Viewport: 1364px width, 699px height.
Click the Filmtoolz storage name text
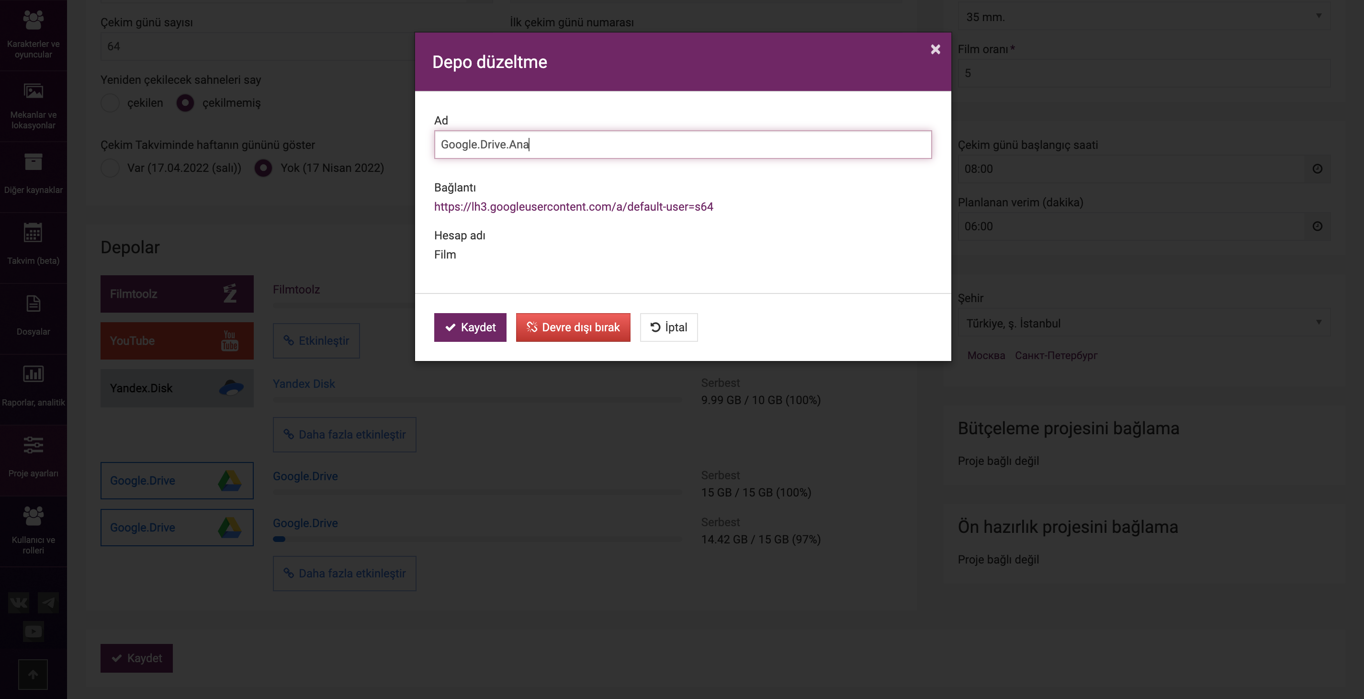pos(296,290)
